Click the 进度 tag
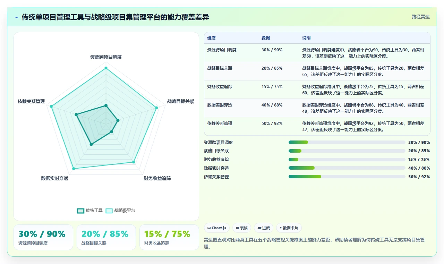Viewport: 444px width, 264px height. [x=264, y=228]
